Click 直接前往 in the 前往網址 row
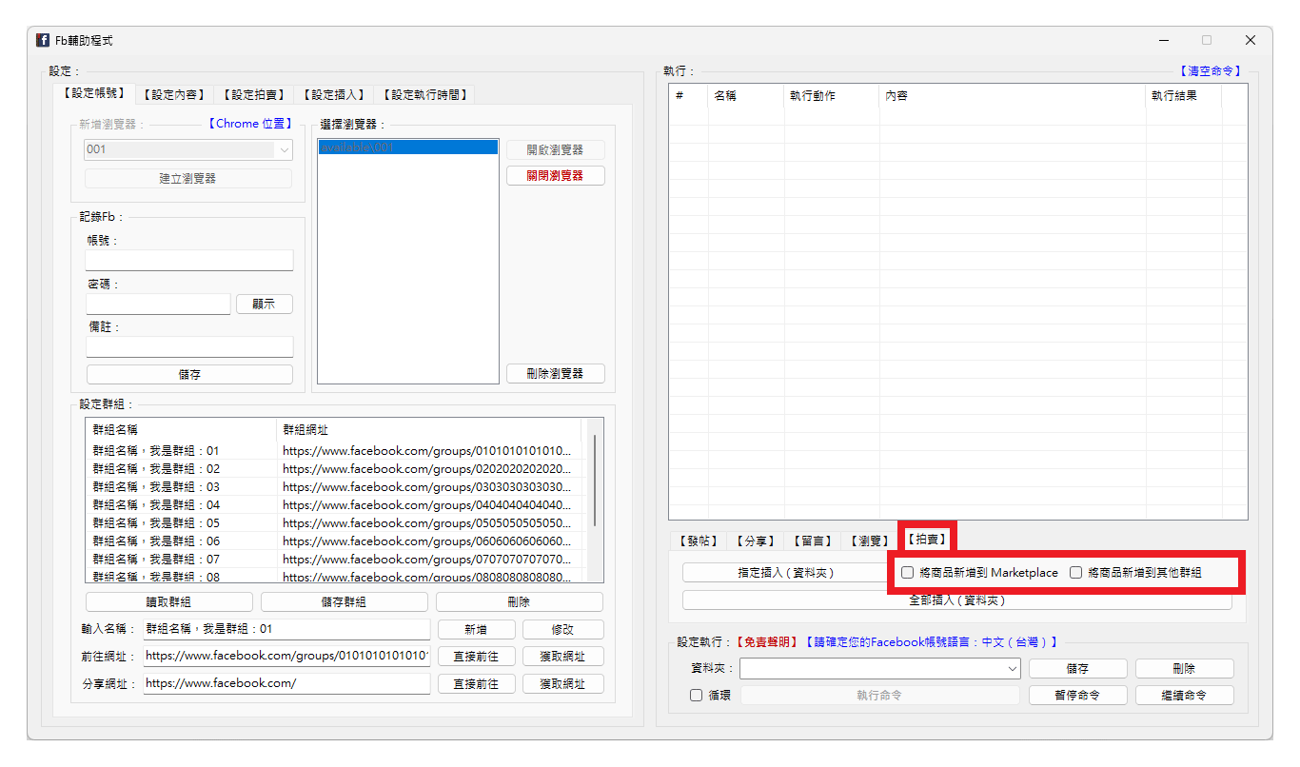Screen dimensions: 1300x767 [477, 657]
